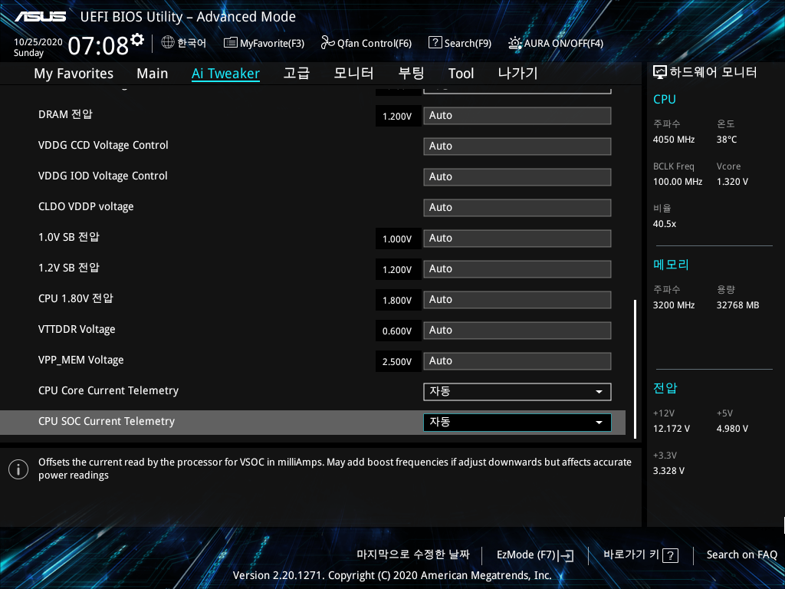This screenshot has width=785, height=589.
Task: Click the hotkey question mark icon
Action: pos(670,555)
